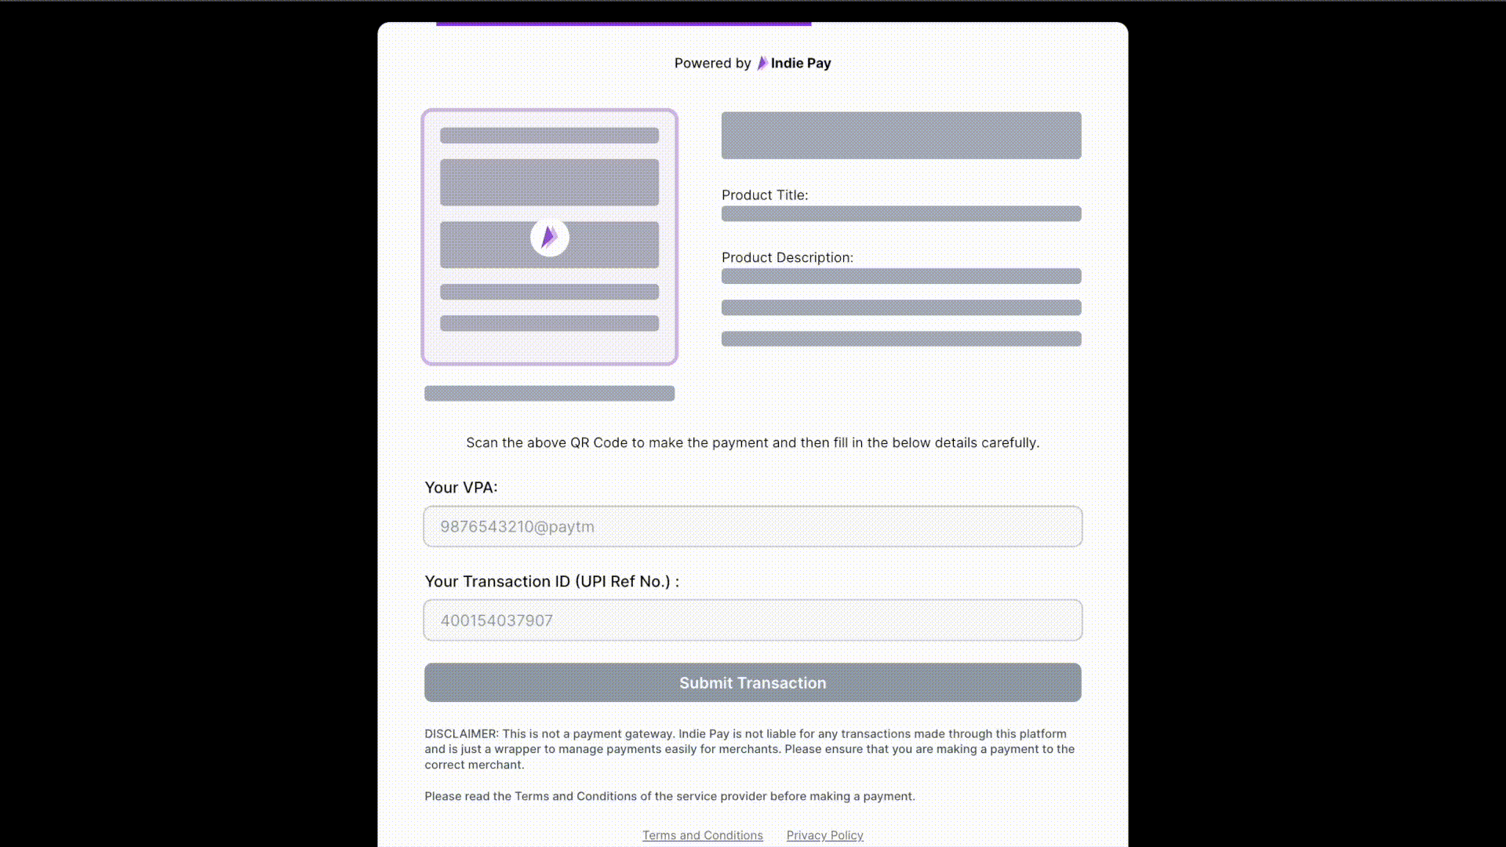Screen dimensions: 1506x847
Task: Open the Privacy Policy link
Action: tap(824, 834)
